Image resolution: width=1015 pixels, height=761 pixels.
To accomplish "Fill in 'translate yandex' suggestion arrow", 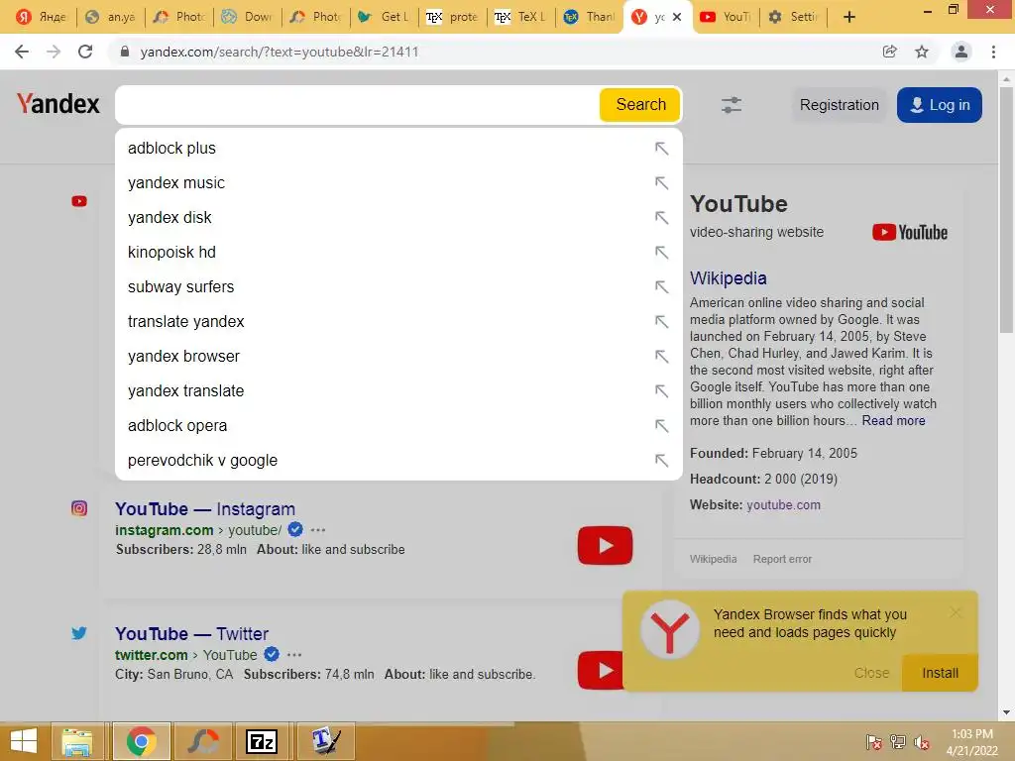I will click(x=661, y=322).
